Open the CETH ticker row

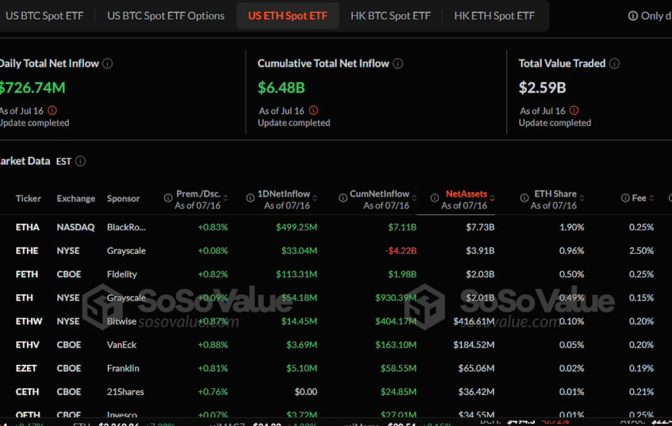tap(27, 392)
